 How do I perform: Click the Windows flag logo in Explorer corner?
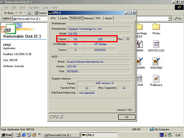pos(179,7)
